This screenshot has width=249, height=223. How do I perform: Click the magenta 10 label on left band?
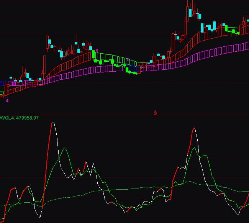tap(13, 84)
